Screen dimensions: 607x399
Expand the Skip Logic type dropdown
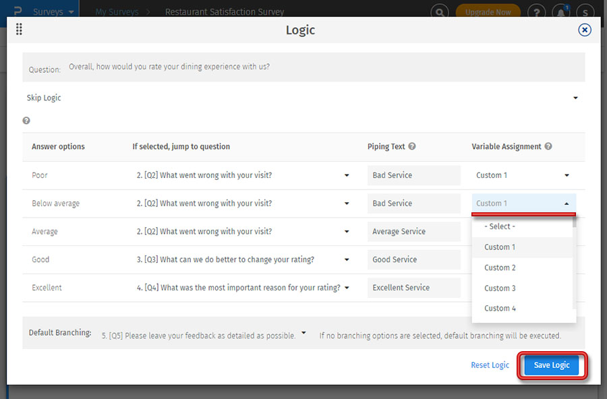[575, 98]
